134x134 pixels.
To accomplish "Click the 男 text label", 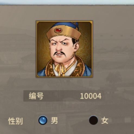I will tap(54, 120).
